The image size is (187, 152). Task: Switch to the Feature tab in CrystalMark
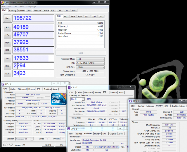(x=37, y=11)
